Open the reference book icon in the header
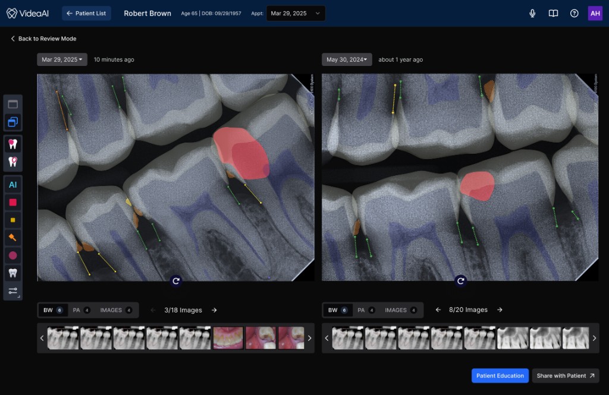Screen dimensions: 609x395 (x=553, y=12)
